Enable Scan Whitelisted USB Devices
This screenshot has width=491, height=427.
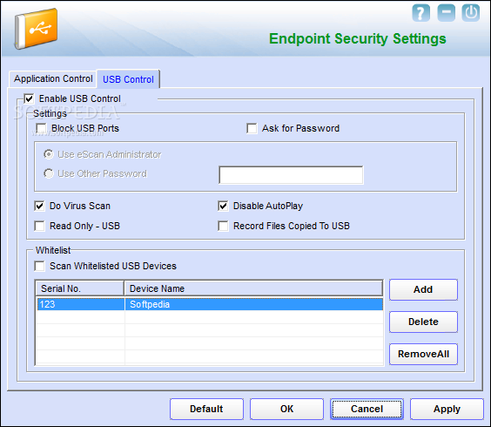39,266
